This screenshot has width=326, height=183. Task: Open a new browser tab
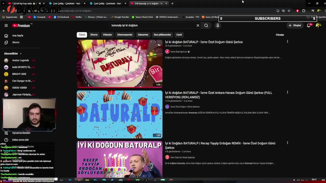click(172, 4)
